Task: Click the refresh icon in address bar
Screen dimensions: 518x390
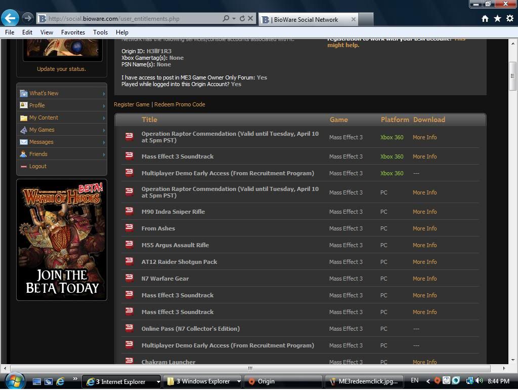Action: 242,19
